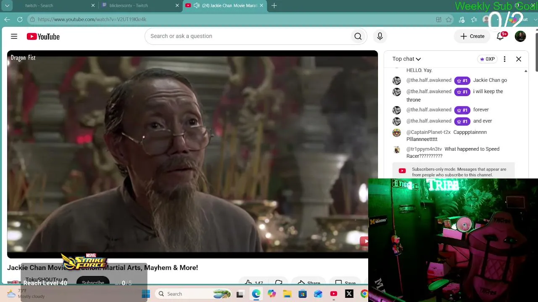This screenshot has height=302, width=538.
Task: Click the 0XP crown badge in chat
Action: pyautogui.click(x=488, y=59)
